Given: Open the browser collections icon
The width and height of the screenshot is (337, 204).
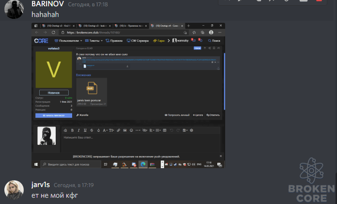Looking at the screenshot, I should coord(202,32).
